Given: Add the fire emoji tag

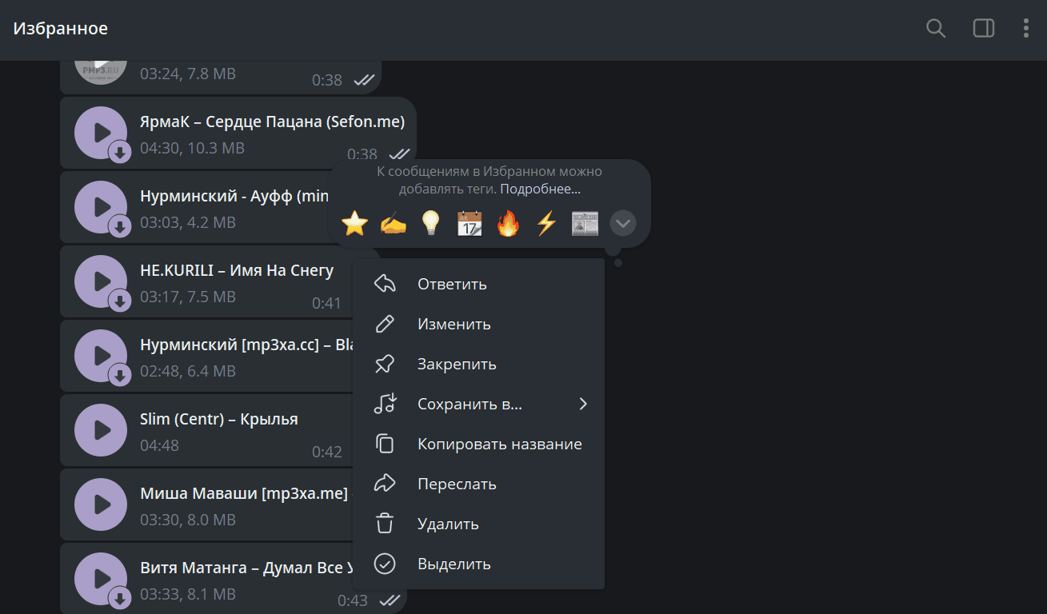Looking at the screenshot, I should click(508, 223).
